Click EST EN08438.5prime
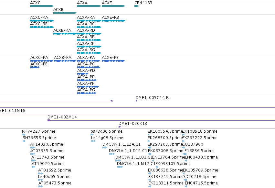Image resolution: width=275 pixels, height=188 pixels. (x=186, y=160)
